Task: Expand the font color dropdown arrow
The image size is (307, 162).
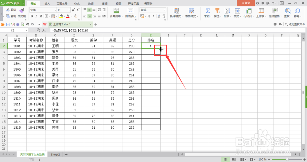Action: [71, 16]
